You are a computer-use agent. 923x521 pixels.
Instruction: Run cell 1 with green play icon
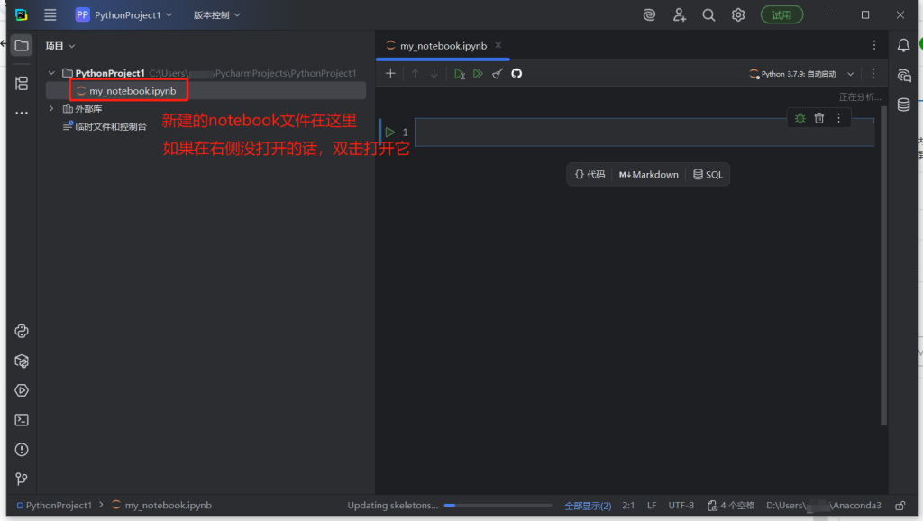[x=390, y=133]
